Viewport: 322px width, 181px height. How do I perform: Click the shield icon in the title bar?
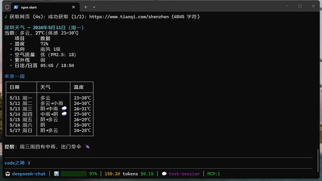click(x=7, y=7)
